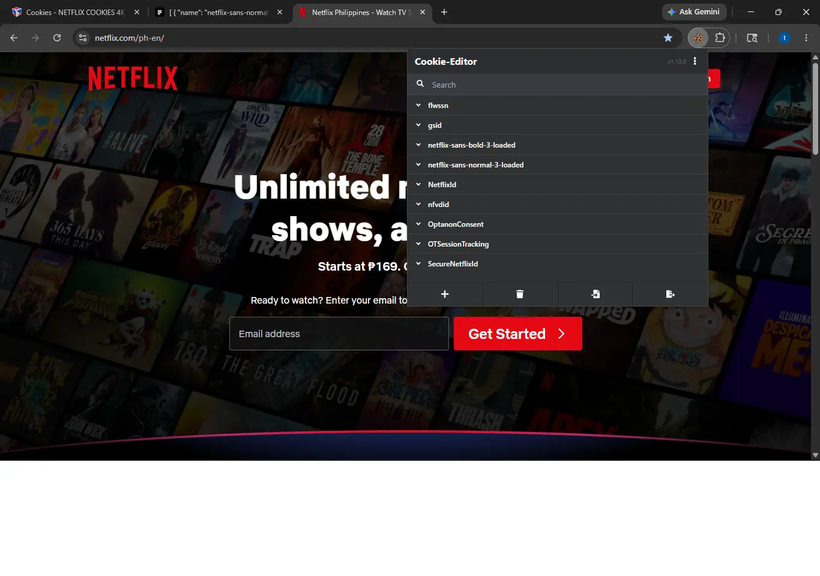Minimize the Chrome window
The width and height of the screenshot is (820, 576).
[x=750, y=12]
